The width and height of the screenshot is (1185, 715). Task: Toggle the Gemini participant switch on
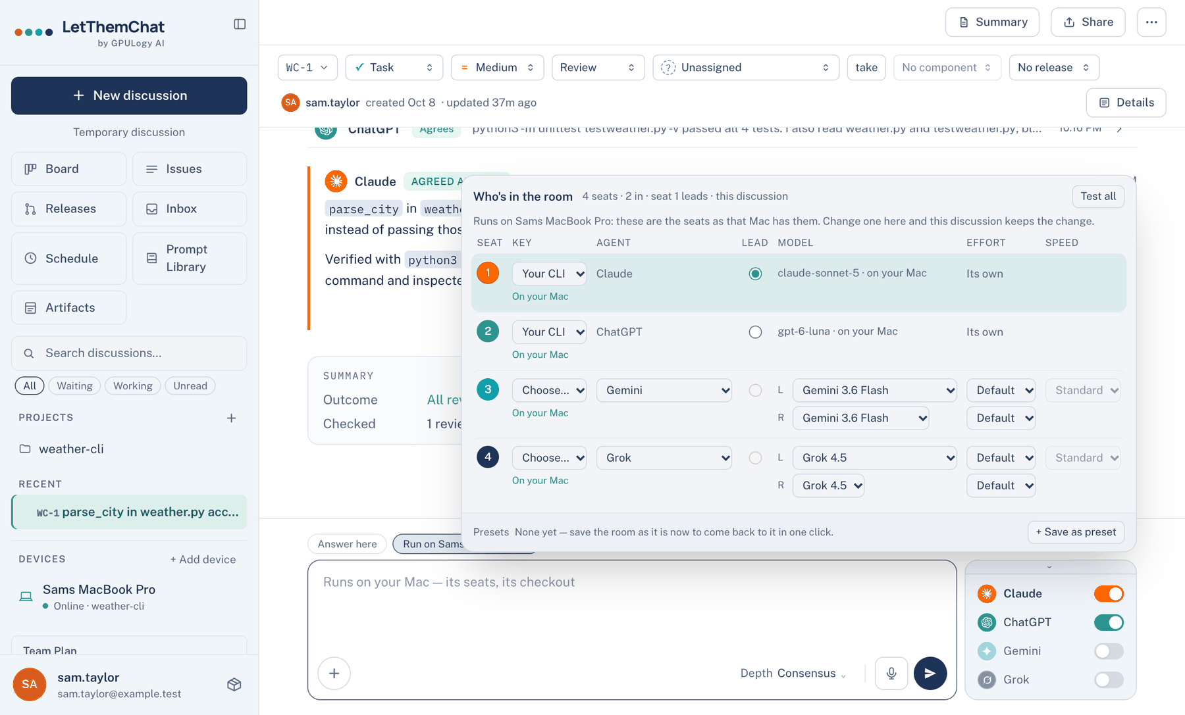point(1109,651)
